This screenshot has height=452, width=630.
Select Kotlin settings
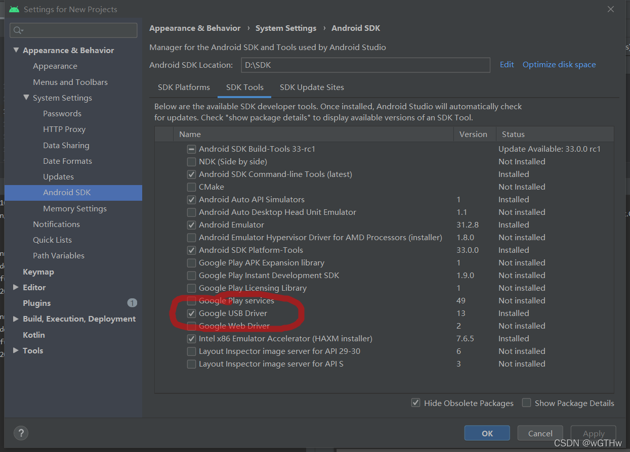click(34, 335)
